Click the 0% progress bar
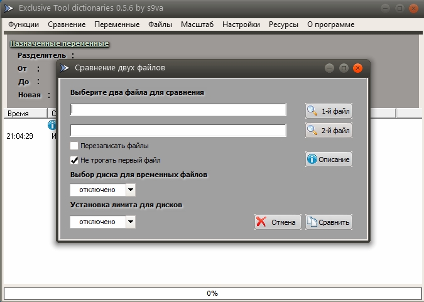Viewport: 424px width, 302px height. [212, 293]
